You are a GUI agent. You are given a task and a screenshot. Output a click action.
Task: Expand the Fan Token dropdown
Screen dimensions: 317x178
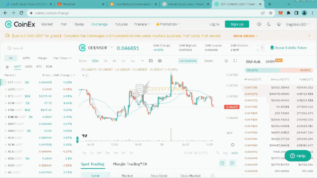pyautogui.click(x=63, y=58)
